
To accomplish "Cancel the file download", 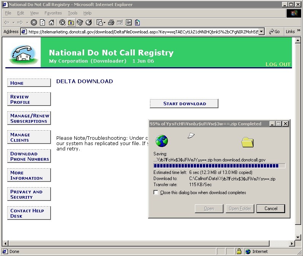I will [x=271, y=209].
